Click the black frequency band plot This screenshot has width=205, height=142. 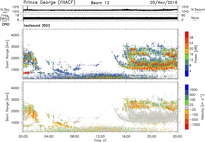[100, 18]
